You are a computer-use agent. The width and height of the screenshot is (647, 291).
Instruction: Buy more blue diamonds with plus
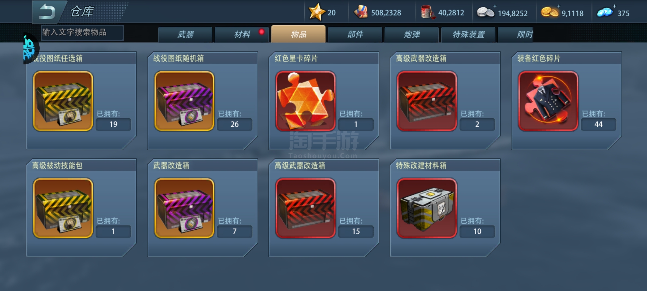click(614, 6)
